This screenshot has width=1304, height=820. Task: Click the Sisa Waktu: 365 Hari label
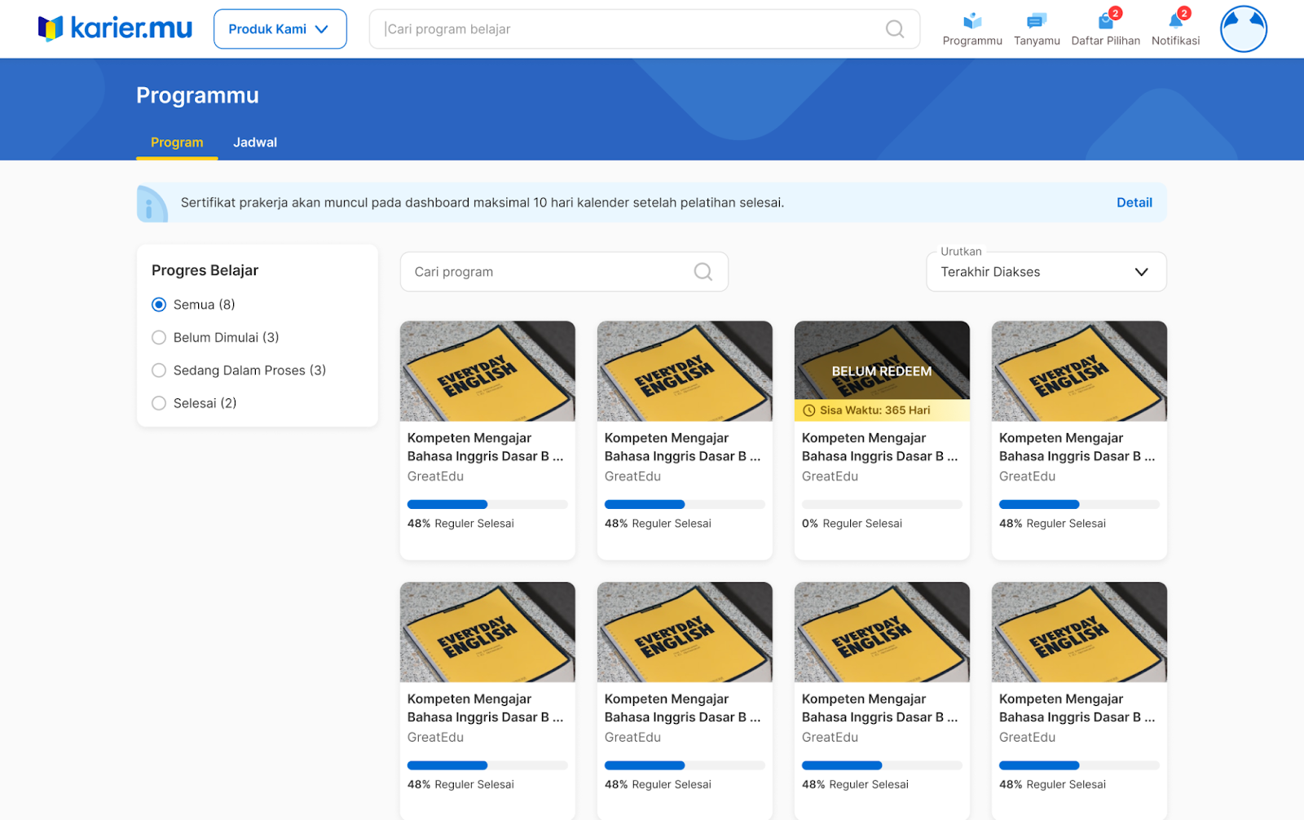coord(874,410)
